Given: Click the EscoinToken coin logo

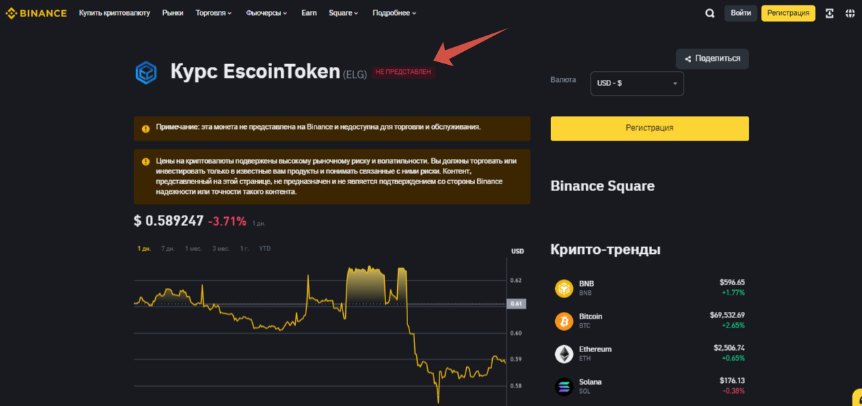Looking at the screenshot, I should (x=146, y=72).
